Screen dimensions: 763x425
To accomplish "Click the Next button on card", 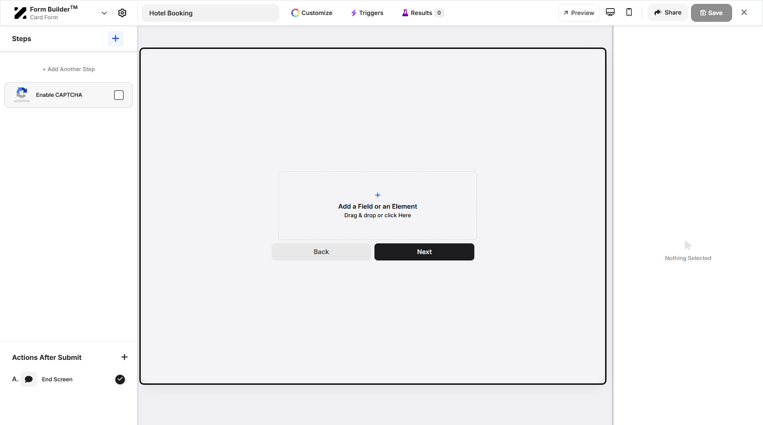I will coord(424,252).
